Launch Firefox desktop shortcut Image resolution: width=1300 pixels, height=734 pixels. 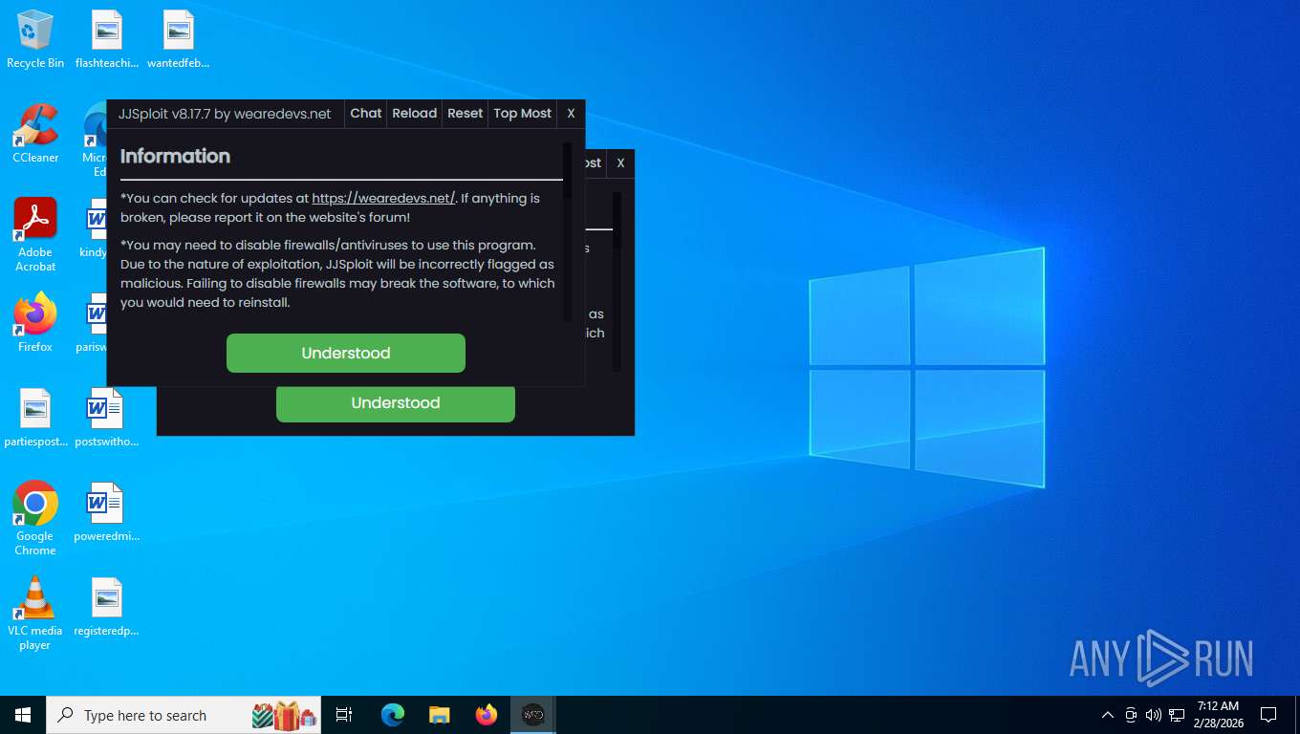[35, 323]
